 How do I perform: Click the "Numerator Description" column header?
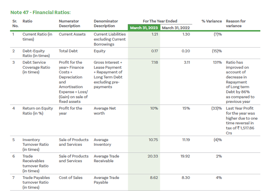coord(69,23)
